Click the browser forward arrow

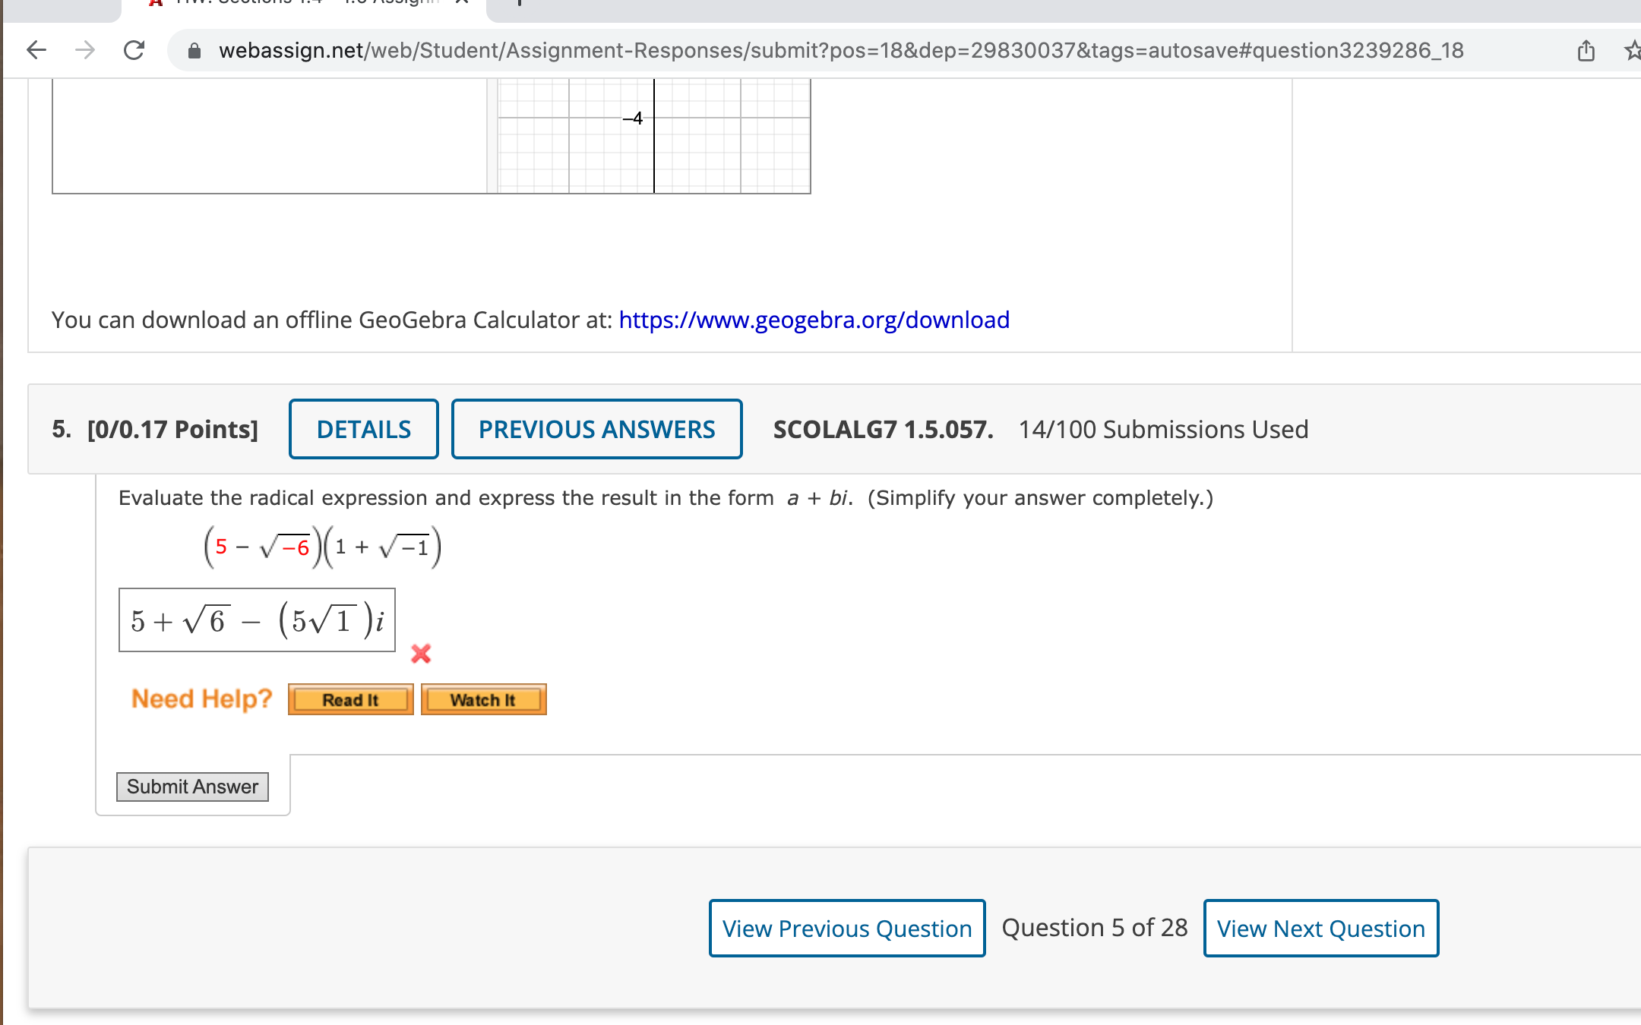[x=85, y=50]
